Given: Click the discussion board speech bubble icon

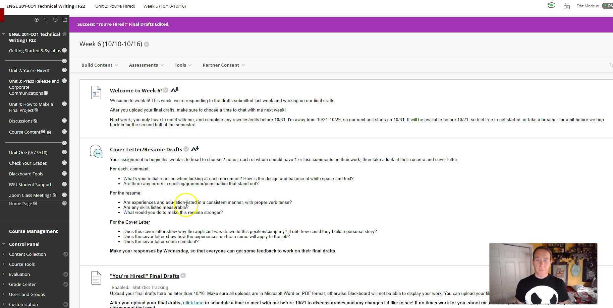Looking at the screenshot, I should click(96, 151).
